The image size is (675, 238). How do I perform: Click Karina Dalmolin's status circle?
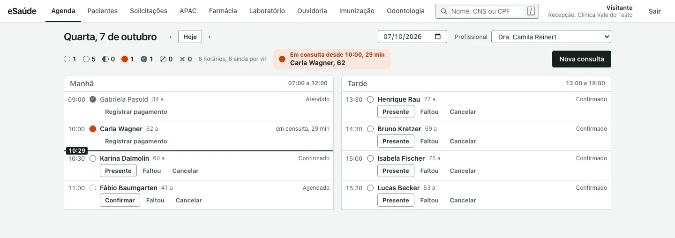coord(93,158)
